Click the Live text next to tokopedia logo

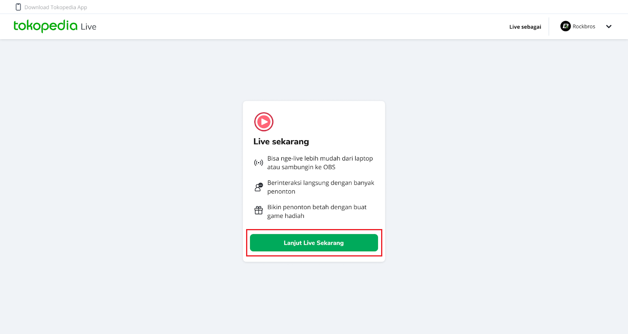[89, 27]
